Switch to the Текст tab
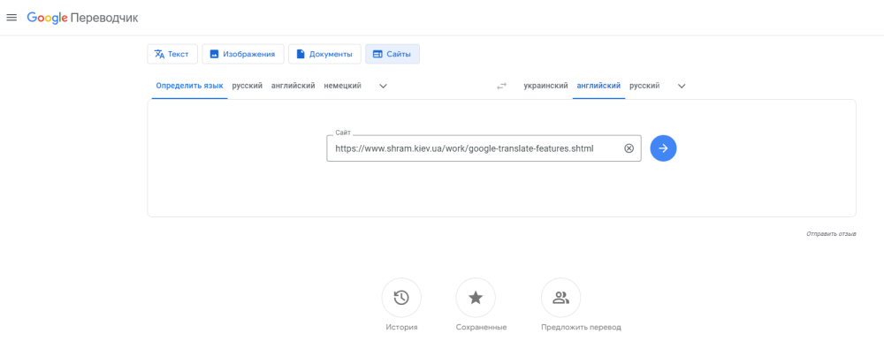Viewport: 884px width, 364px height. [172, 54]
